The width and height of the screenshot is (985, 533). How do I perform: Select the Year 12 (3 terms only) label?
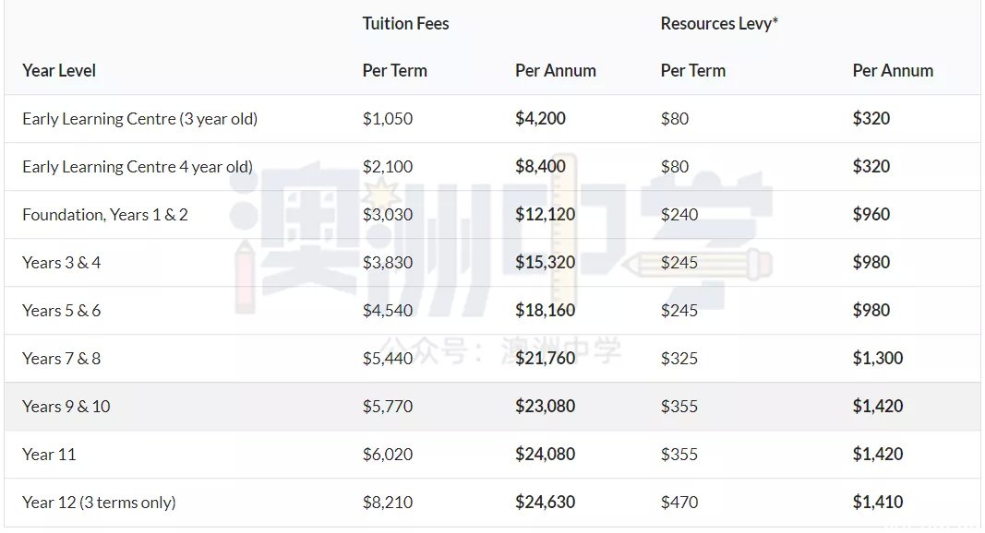pos(100,503)
